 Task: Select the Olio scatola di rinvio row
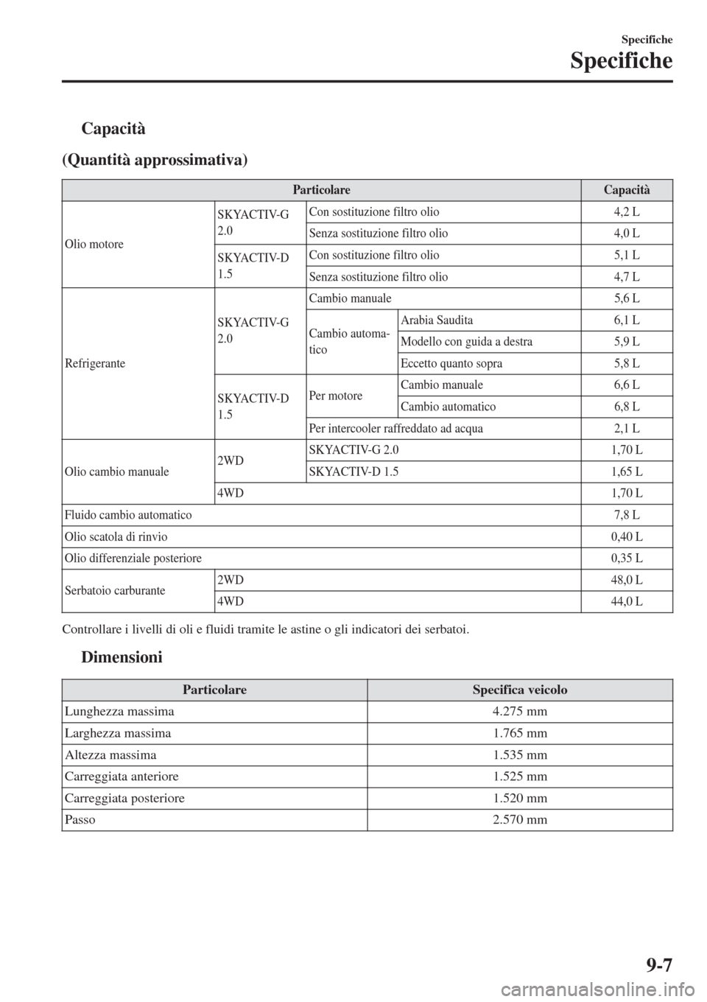click(x=367, y=536)
